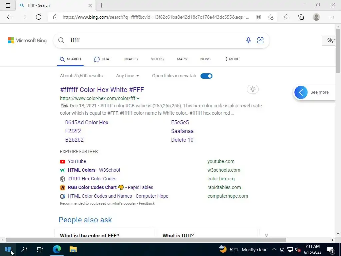Switch to the NEWS tab
Image resolution: width=341 pixels, height=256 pixels.
205,59
